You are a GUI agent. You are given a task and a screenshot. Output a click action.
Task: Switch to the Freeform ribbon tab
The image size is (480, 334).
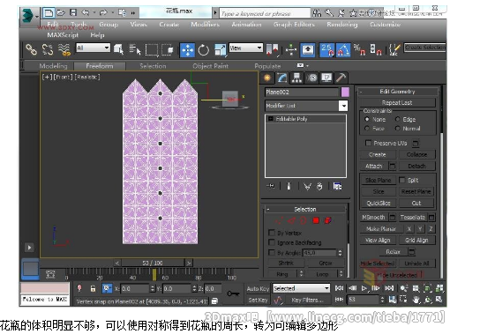coord(100,66)
